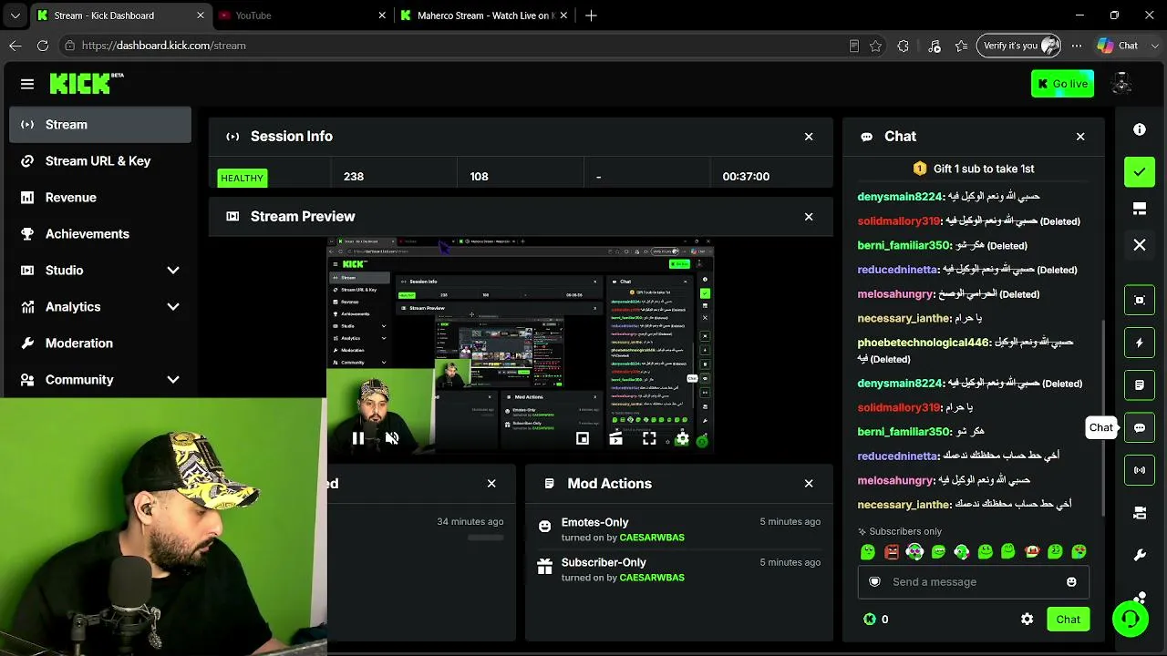Enable picture-in-picture for the preview
The width and height of the screenshot is (1167, 656).
point(583,439)
